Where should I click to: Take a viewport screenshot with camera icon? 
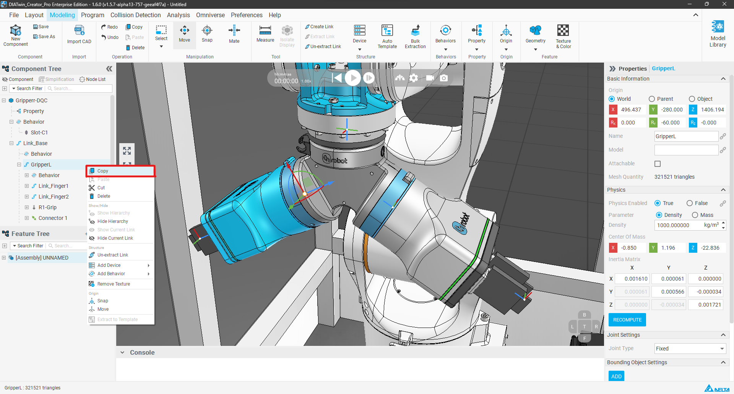pos(444,78)
